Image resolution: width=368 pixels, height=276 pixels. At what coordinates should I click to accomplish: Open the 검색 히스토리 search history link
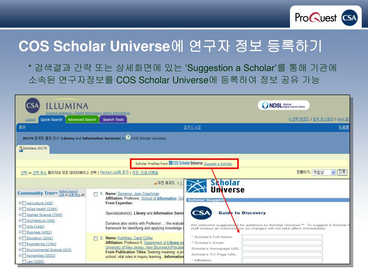point(323,119)
